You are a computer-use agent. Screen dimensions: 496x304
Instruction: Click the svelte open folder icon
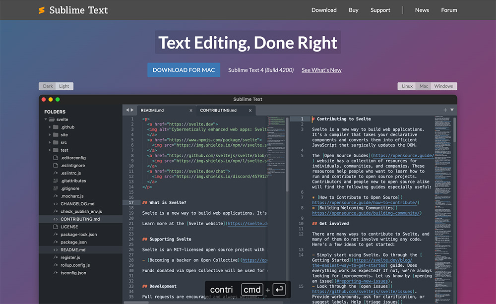pyautogui.click(x=52, y=119)
